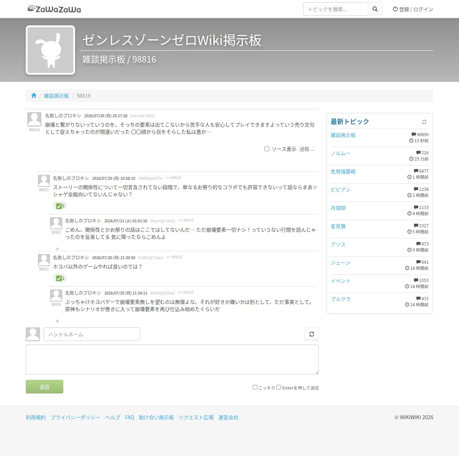Click the timestamp 2026/07/20 (月) 21:34:11
Image resolution: width=459 pixels, height=456 pixels.
pos(126,293)
